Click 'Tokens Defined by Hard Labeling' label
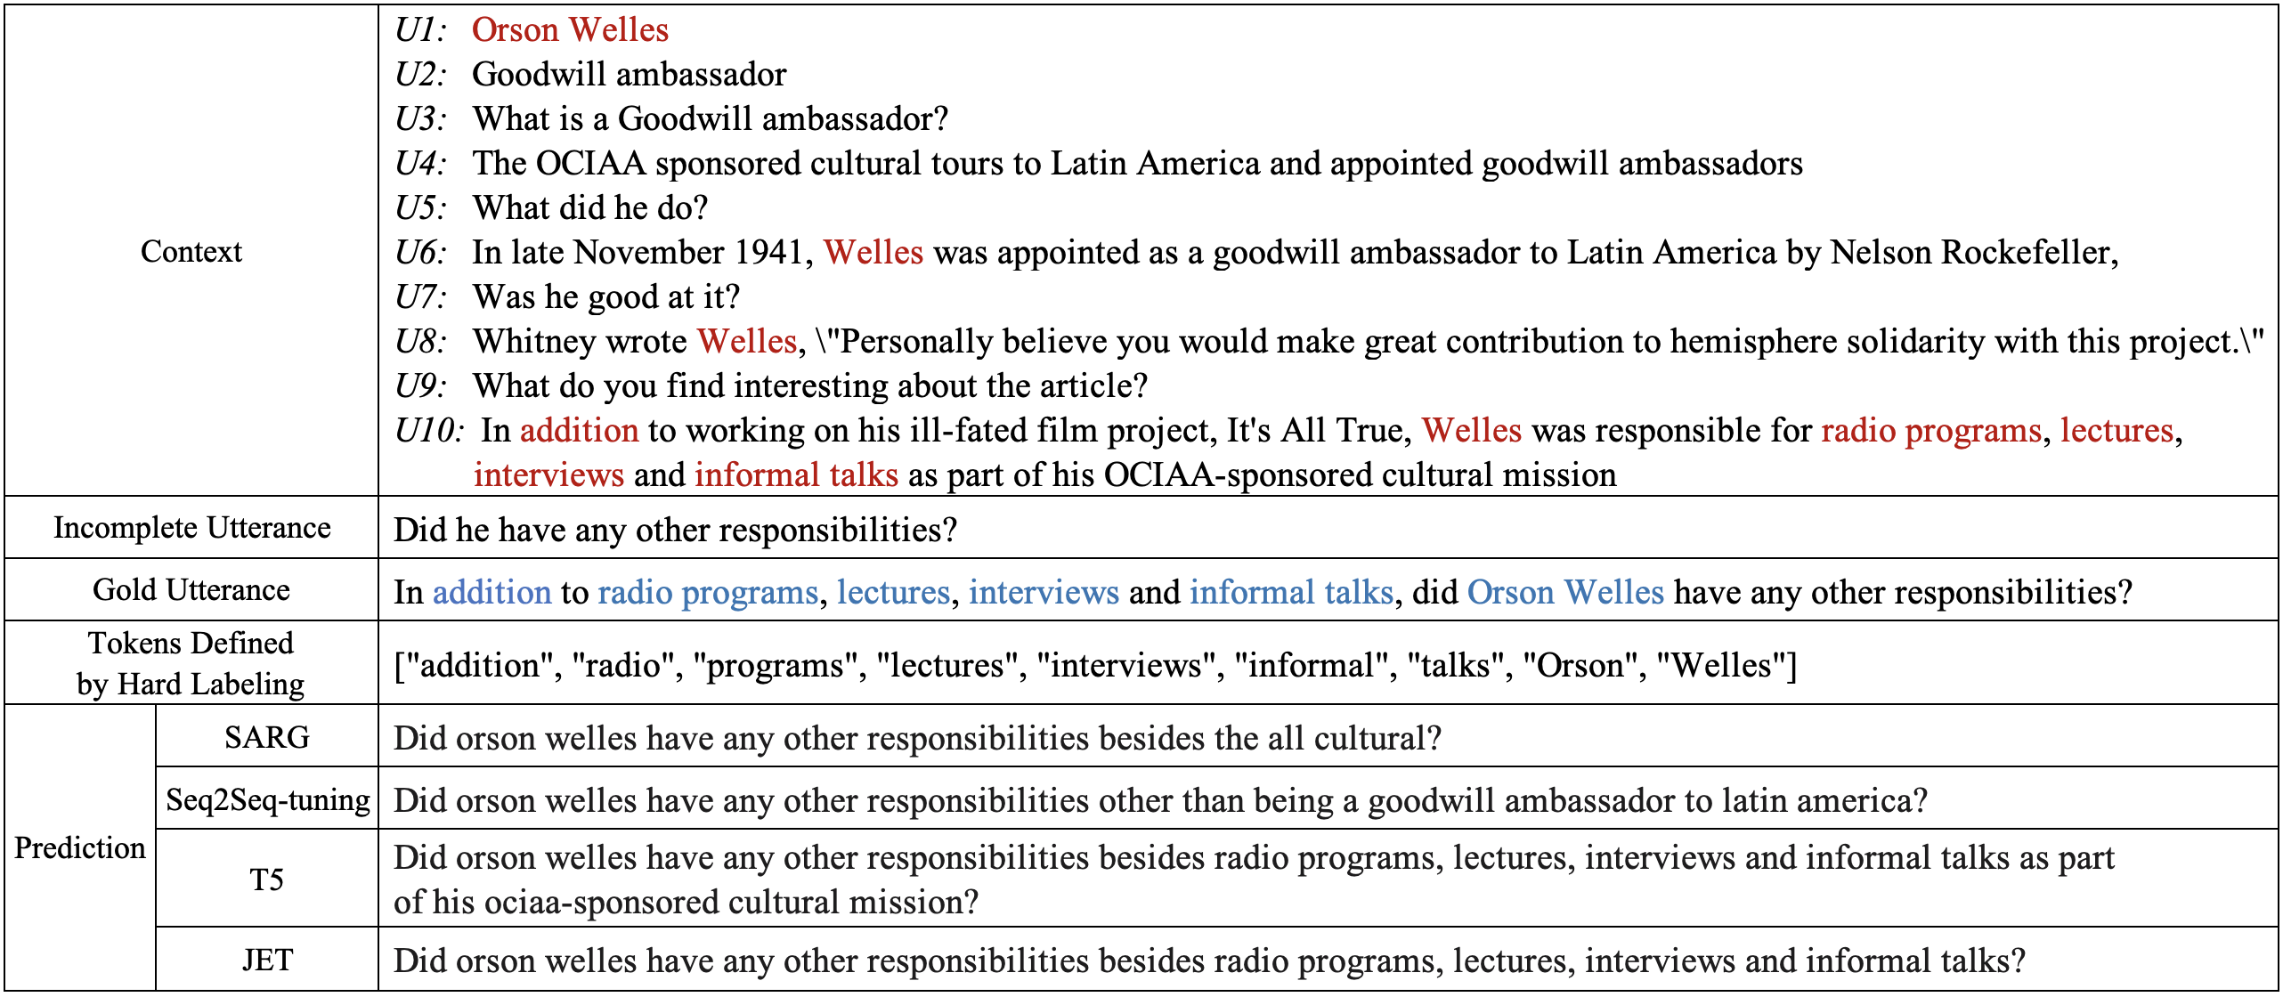Screen dimensions: 2283x997 (x=191, y=663)
